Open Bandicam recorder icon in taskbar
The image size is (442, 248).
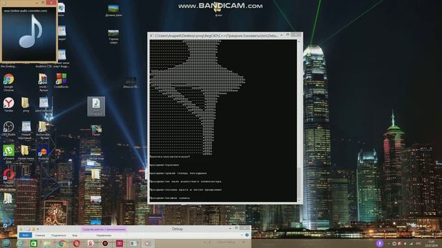pyautogui.click(x=105, y=243)
